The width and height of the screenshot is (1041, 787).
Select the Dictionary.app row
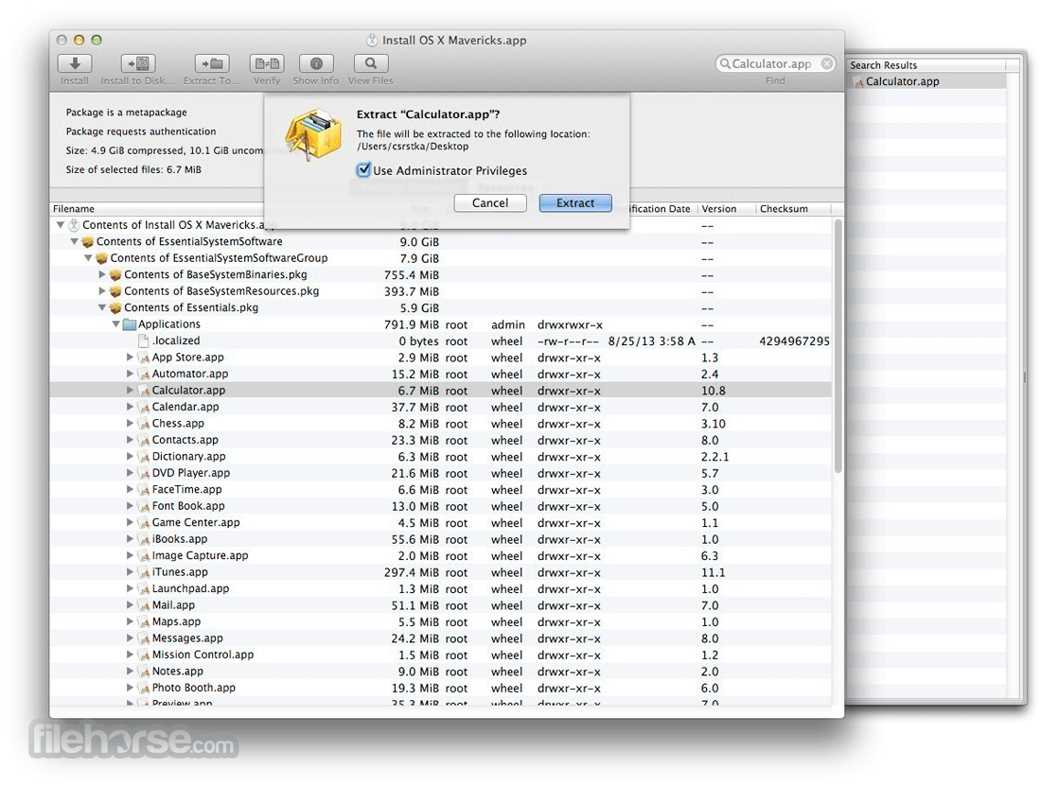pyautogui.click(x=441, y=457)
